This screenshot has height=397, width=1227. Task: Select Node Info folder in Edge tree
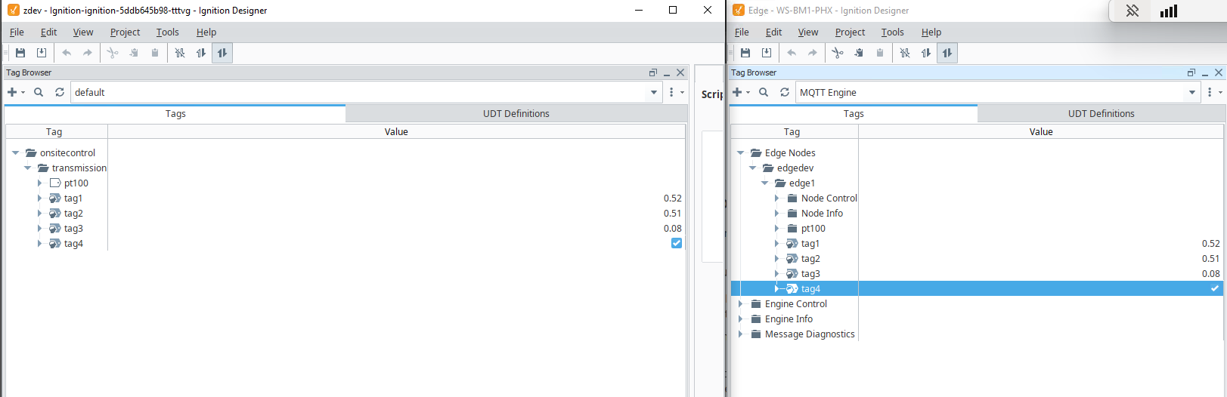(822, 213)
